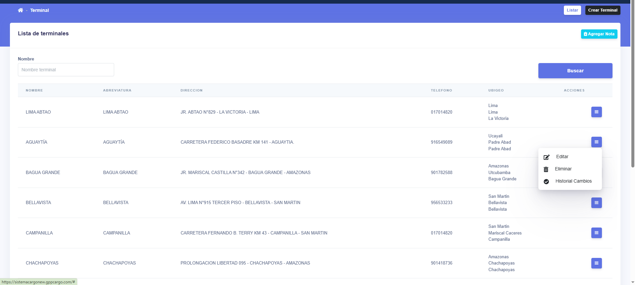Click the checkmark history icon in menu

(546, 182)
